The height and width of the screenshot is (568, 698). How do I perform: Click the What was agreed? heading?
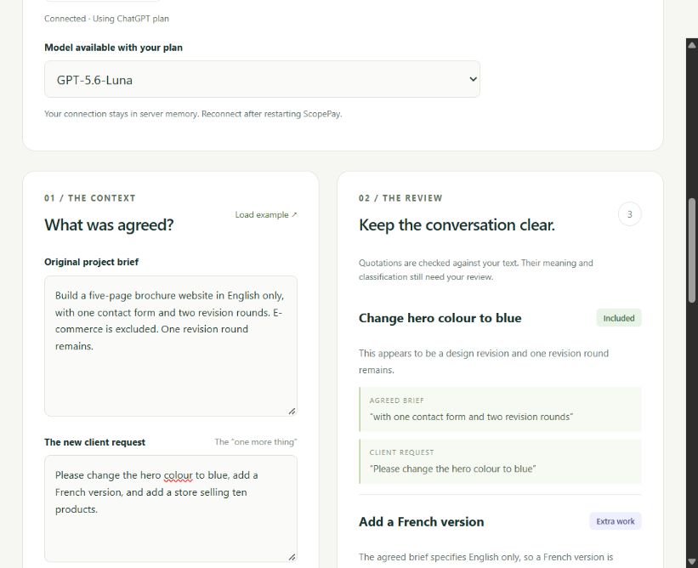[109, 224]
